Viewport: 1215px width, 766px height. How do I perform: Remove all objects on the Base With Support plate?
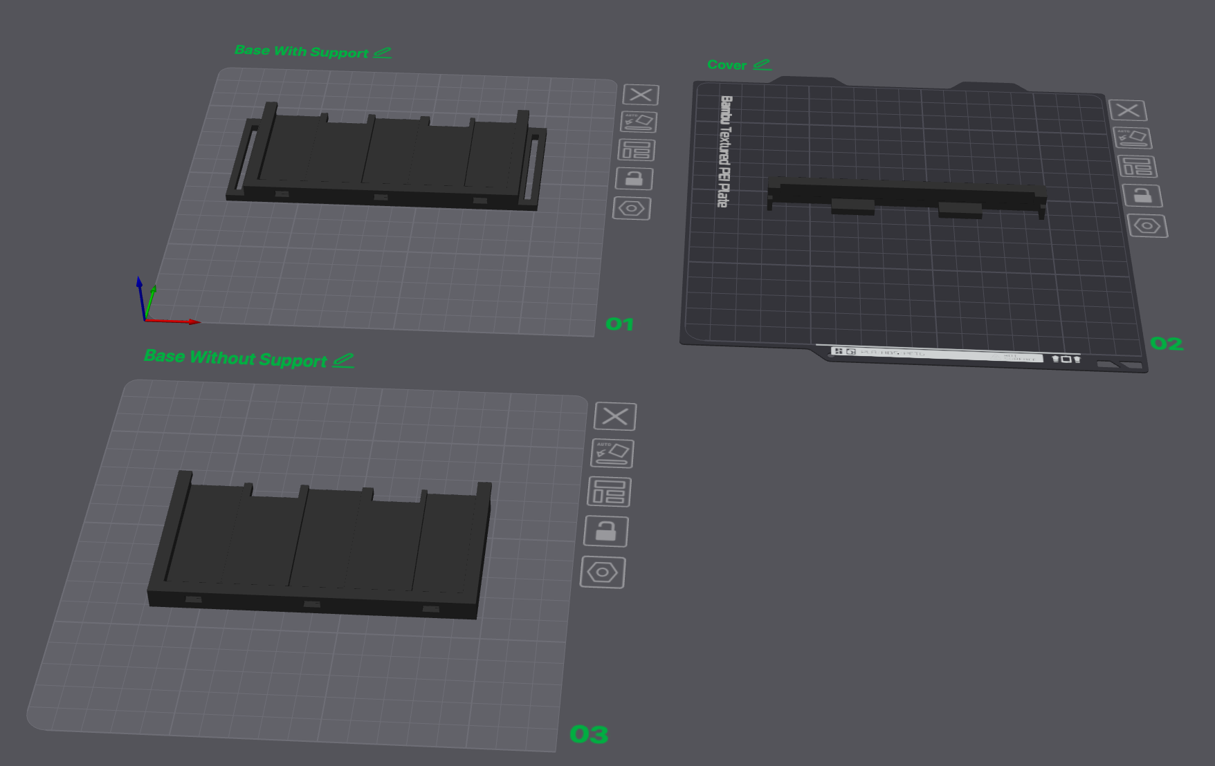coord(641,95)
